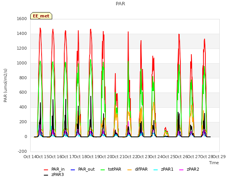Click the PAR_out blue legend swatch
The width and height of the screenshot is (242, 182).
pyautogui.click(x=73, y=170)
